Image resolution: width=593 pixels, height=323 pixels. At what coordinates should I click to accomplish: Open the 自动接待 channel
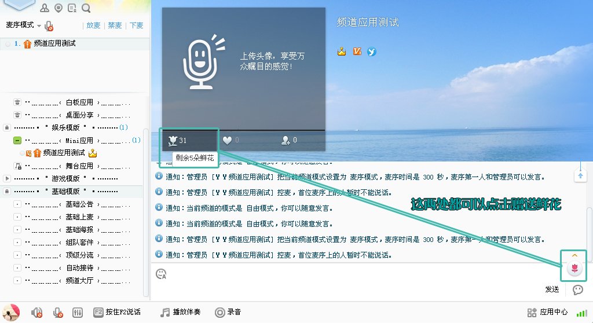(x=79, y=268)
